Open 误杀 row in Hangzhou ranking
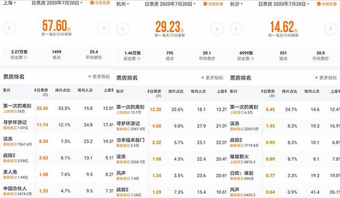 (x=170, y=159)
